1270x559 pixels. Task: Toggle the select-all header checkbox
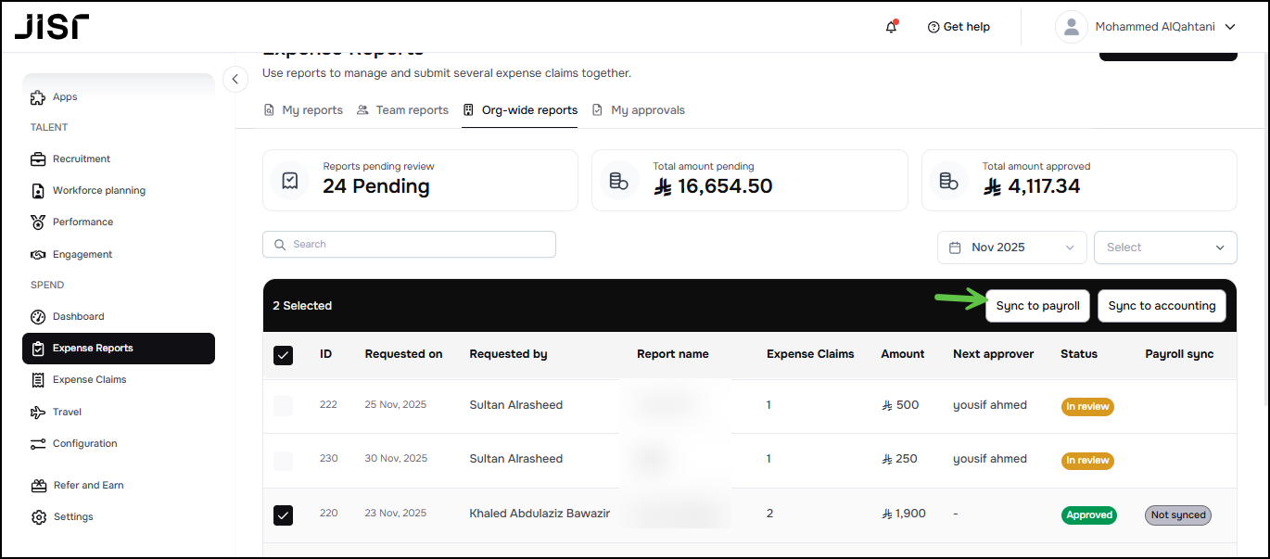(284, 354)
